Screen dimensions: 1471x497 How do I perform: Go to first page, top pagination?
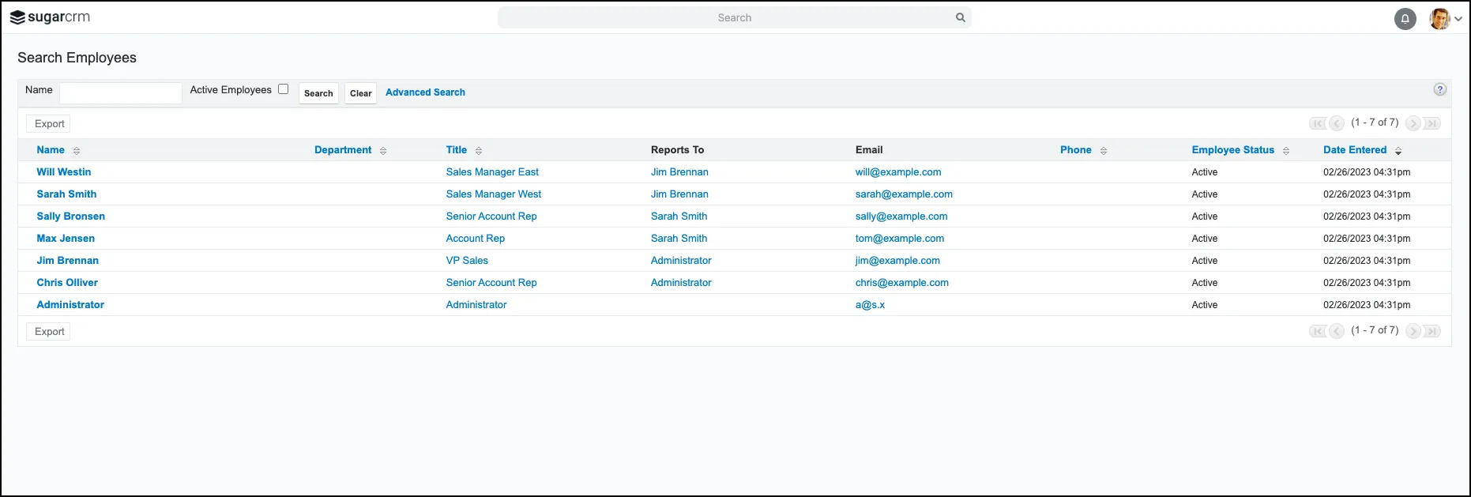(x=1318, y=123)
